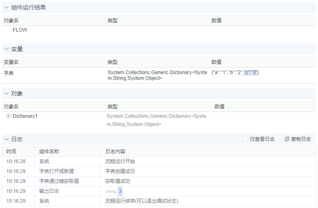Expand the Dictionary1 object node
The height and width of the screenshot is (208, 318).
pyautogui.click(x=8, y=116)
